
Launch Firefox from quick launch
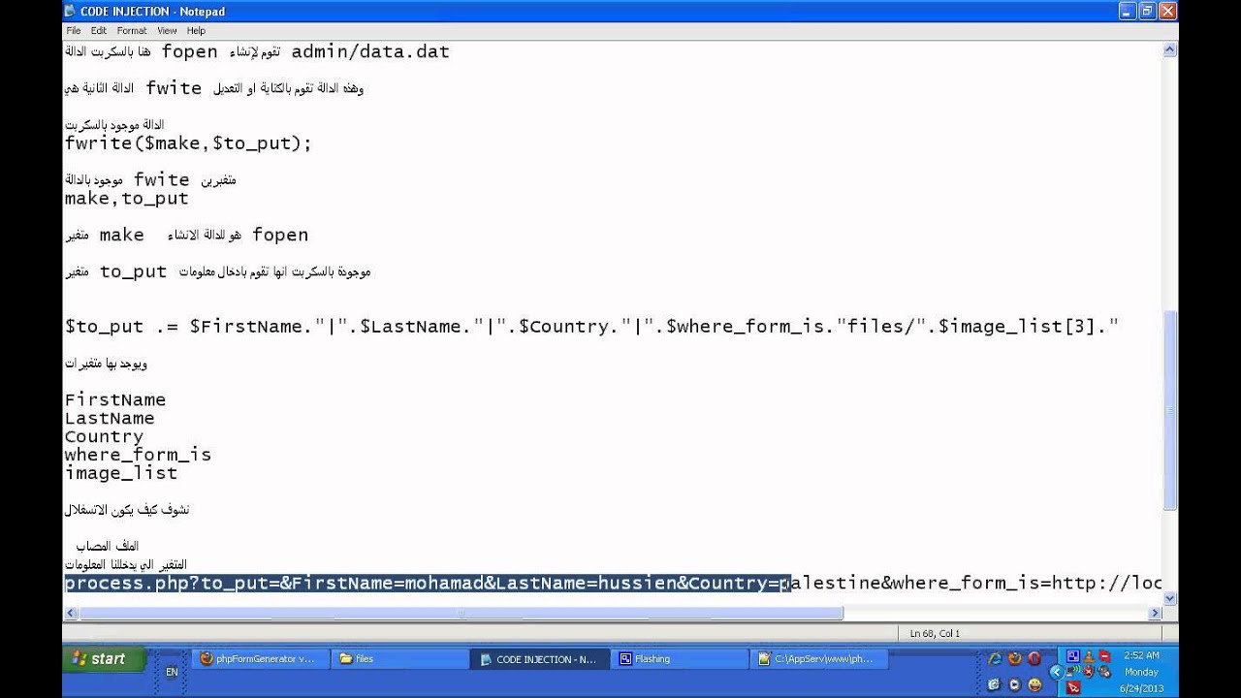pos(1015,658)
